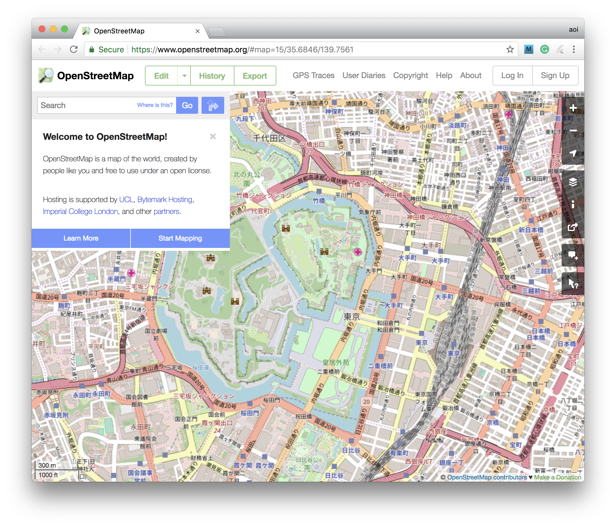Viewport: 616px width, 527px height.
Task: Open the History tab
Action: pyautogui.click(x=212, y=76)
